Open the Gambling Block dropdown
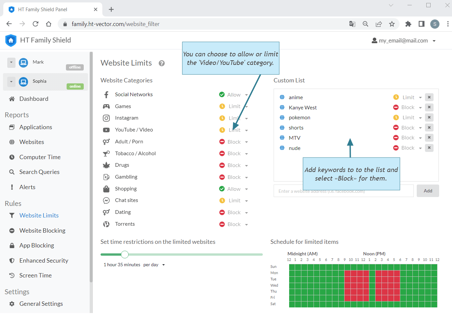Image resolution: width=452 pixels, height=314 pixels. coord(234,177)
